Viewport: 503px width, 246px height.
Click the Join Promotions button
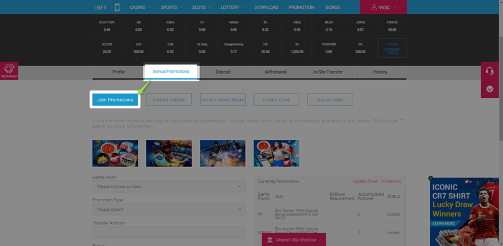point(115,100)
